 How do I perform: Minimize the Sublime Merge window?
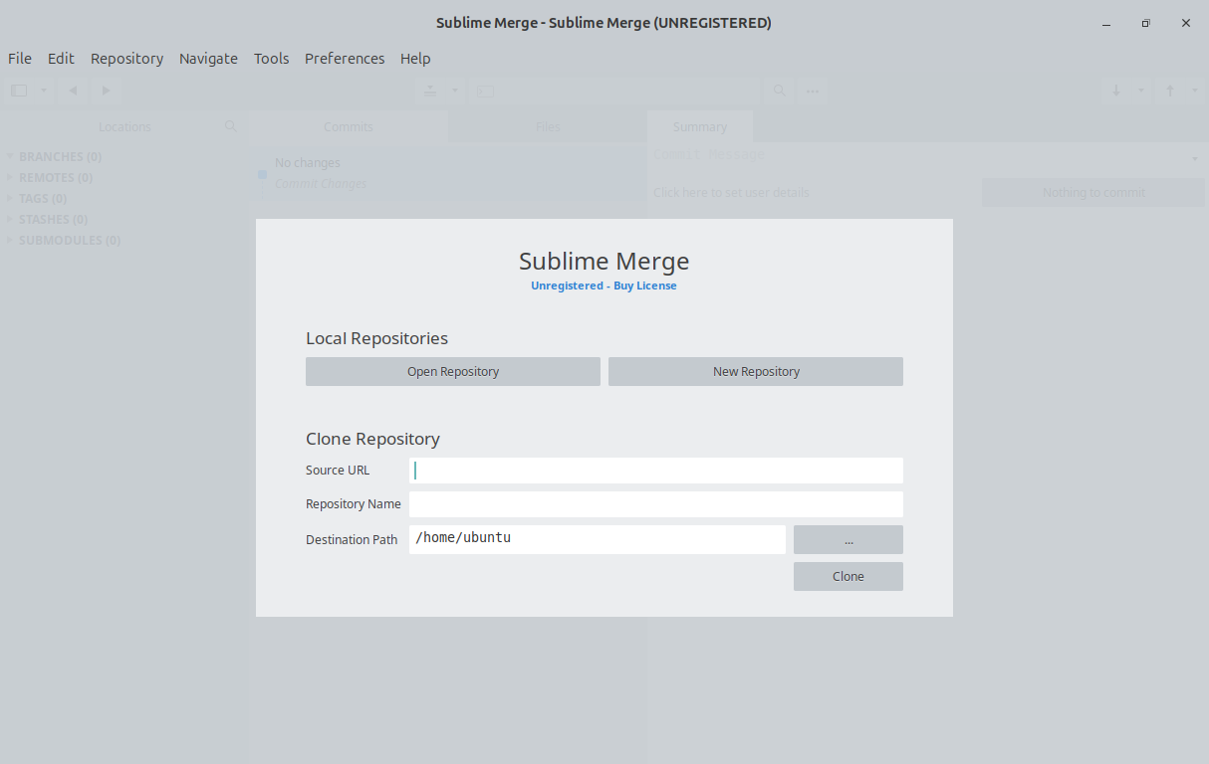tap(1106, 23)
